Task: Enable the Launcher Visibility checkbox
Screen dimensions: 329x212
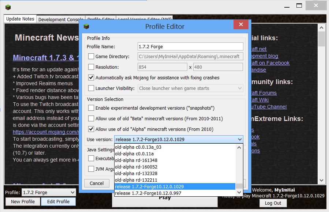Action: click(91, 88)
